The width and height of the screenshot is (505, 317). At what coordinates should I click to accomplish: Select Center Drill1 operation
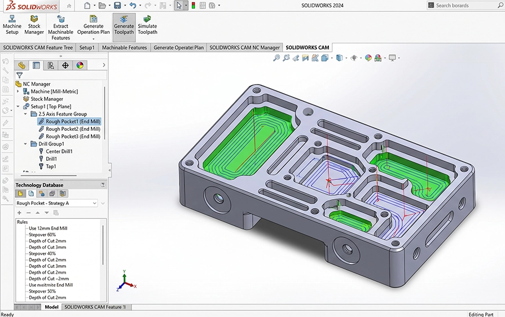pyautogui.click(x=55, y=151)
